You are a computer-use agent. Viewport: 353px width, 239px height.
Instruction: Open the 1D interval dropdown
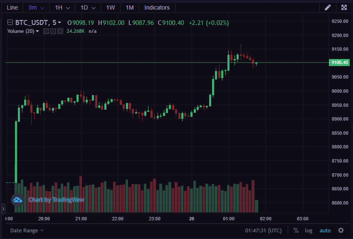88,7
